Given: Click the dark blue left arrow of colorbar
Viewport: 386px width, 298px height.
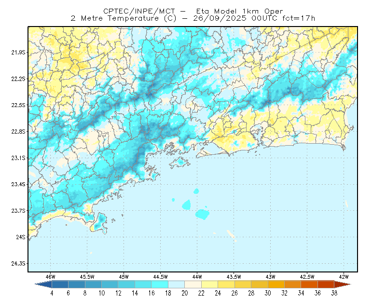Looking at the screenshot, I should [43, 284].
